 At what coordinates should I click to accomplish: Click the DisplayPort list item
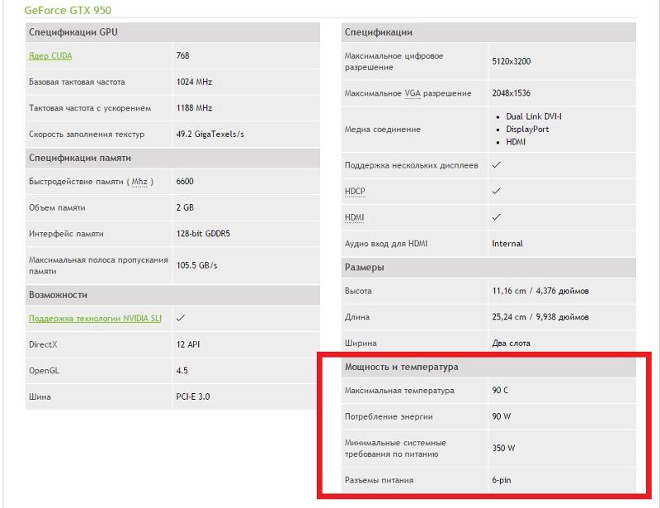pyautogui.click(x=527, y=129)
